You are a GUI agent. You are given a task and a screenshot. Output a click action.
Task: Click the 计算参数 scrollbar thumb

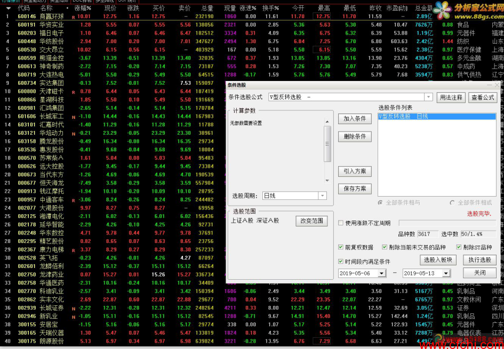pyautogui.click(x=327, y=143)
